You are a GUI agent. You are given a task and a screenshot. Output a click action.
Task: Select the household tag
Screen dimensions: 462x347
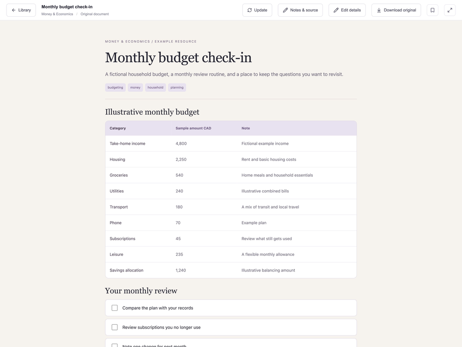[x=155, y=87]
